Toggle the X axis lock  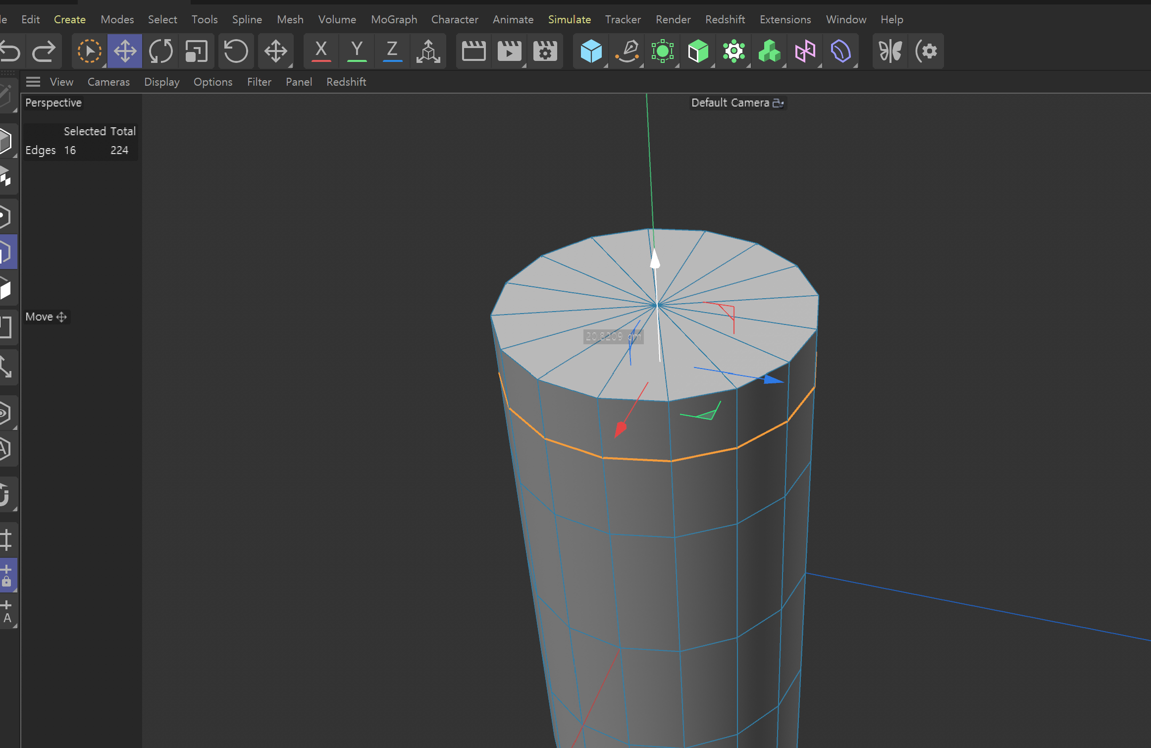tap(321, 51)
